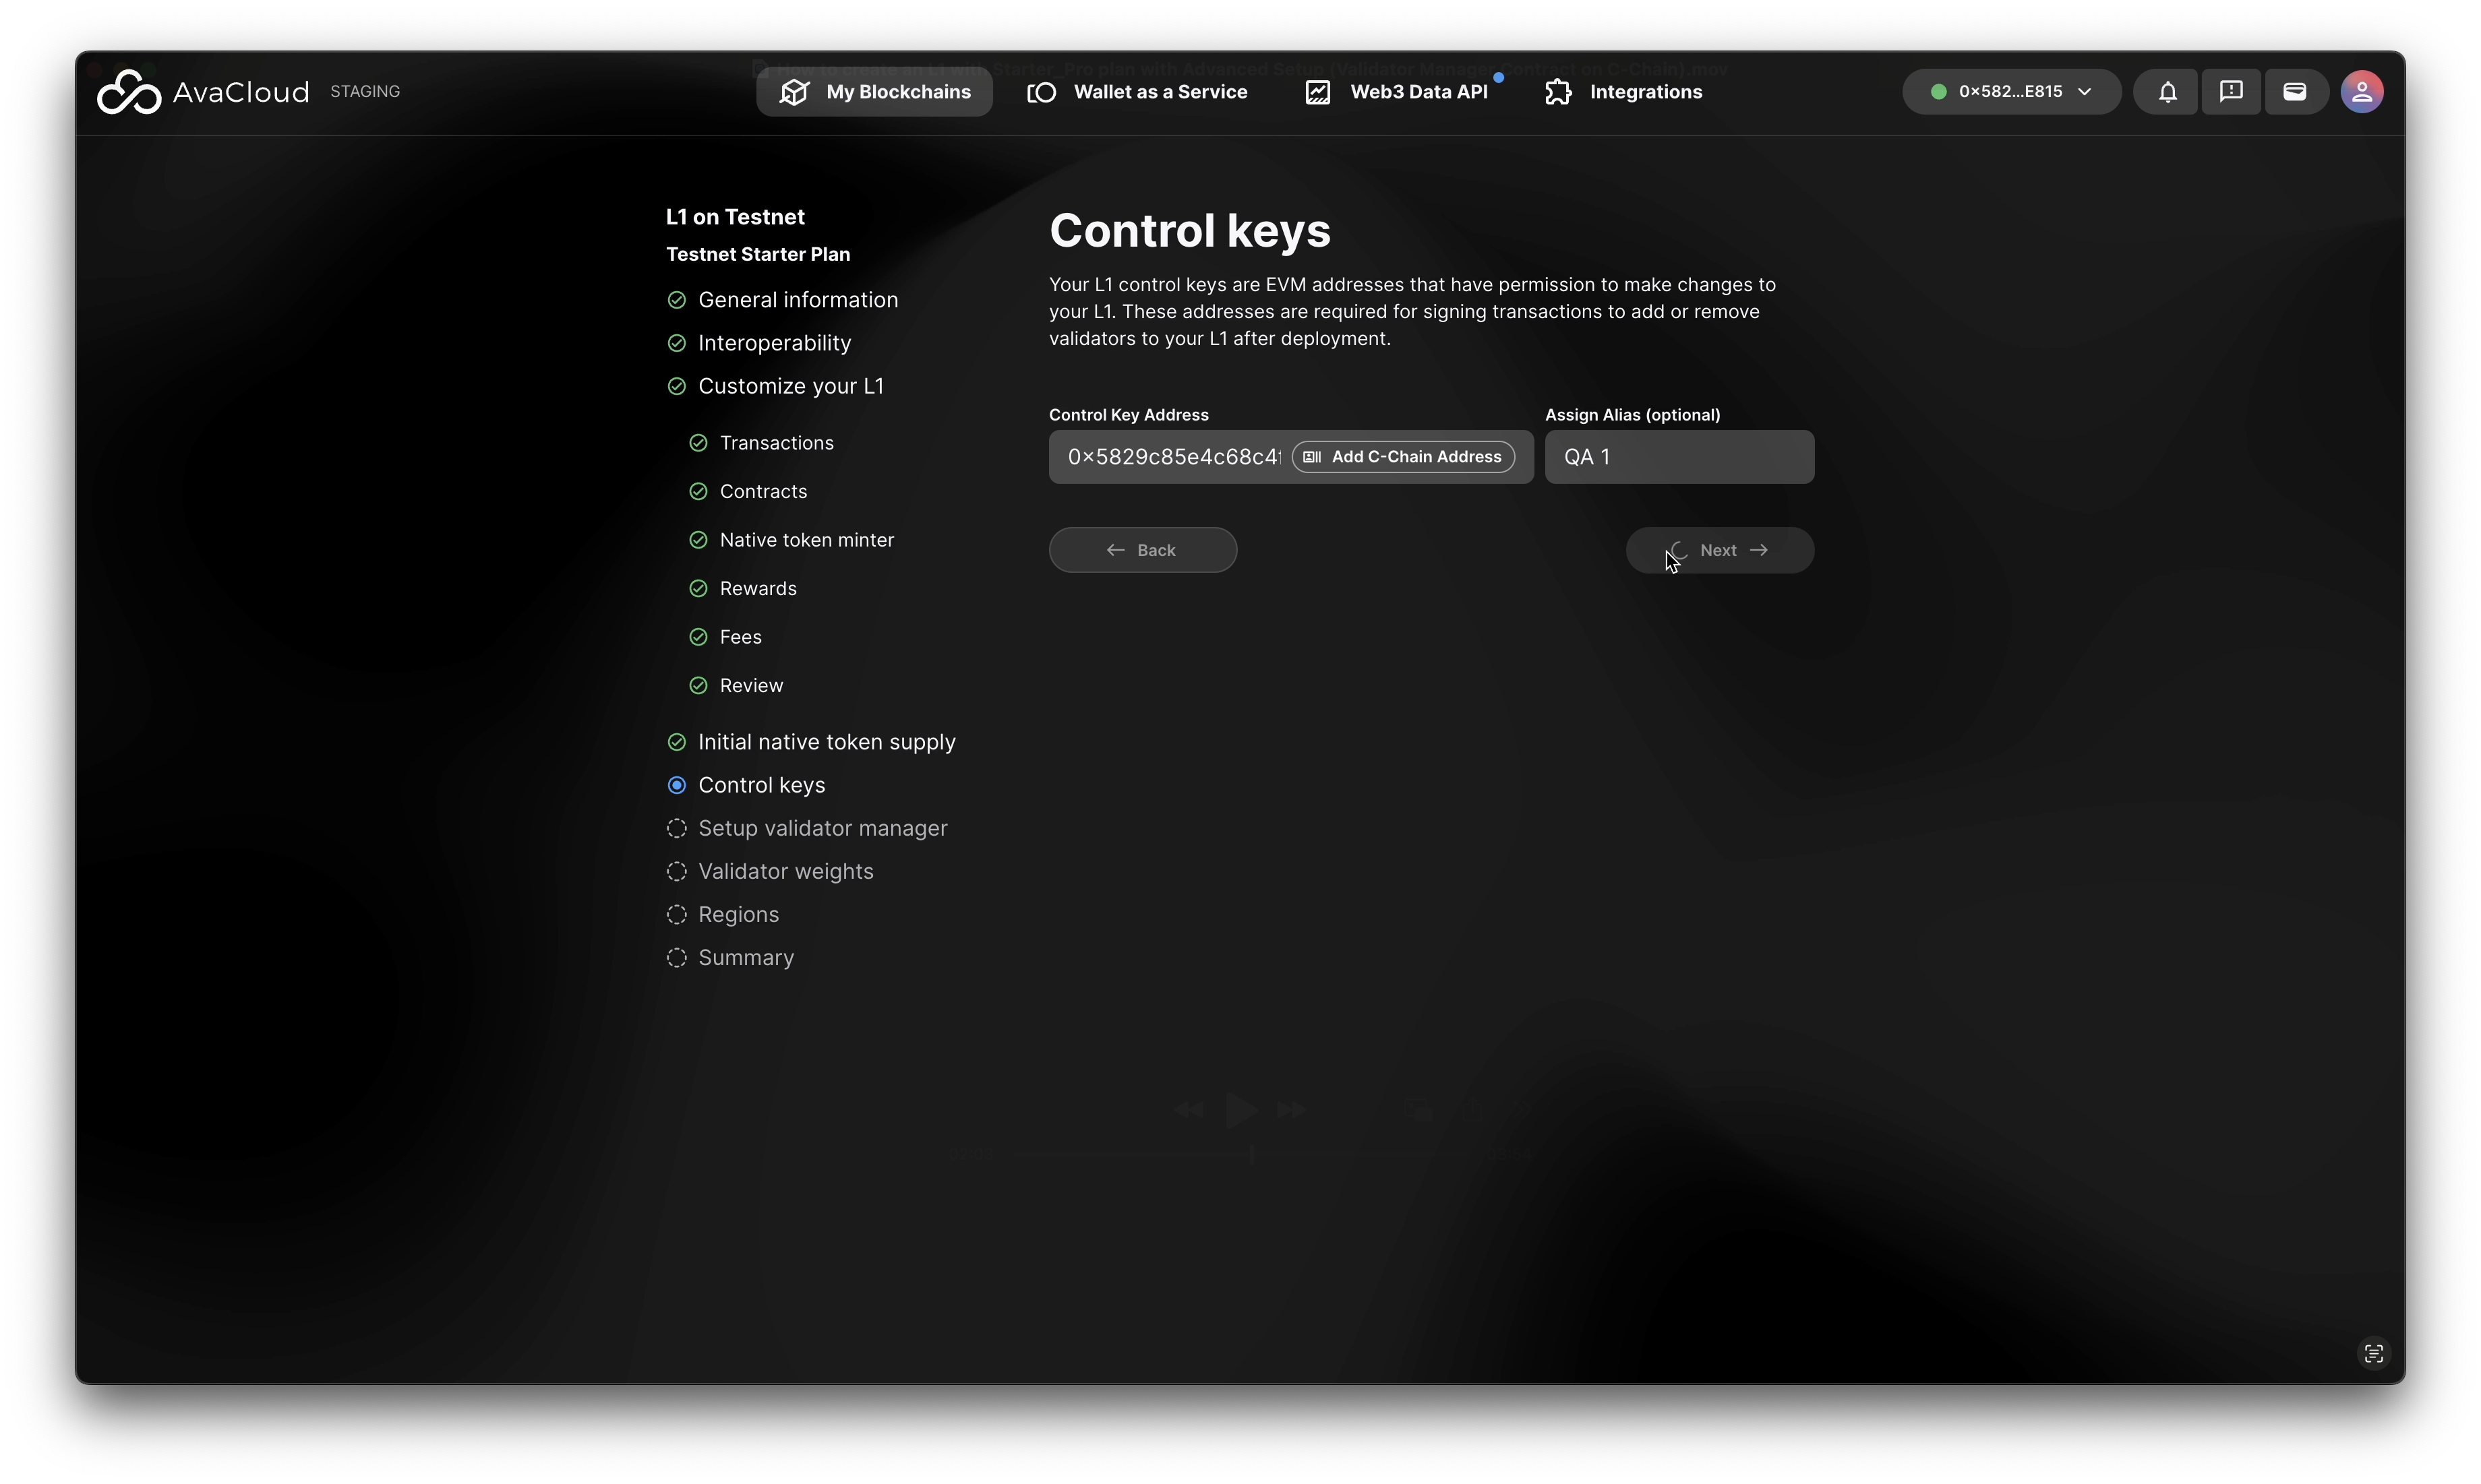Viewport: 2481px width, 1484px height.
Task: Click Add C-Chain Address button
Action: coord(1402,457)
